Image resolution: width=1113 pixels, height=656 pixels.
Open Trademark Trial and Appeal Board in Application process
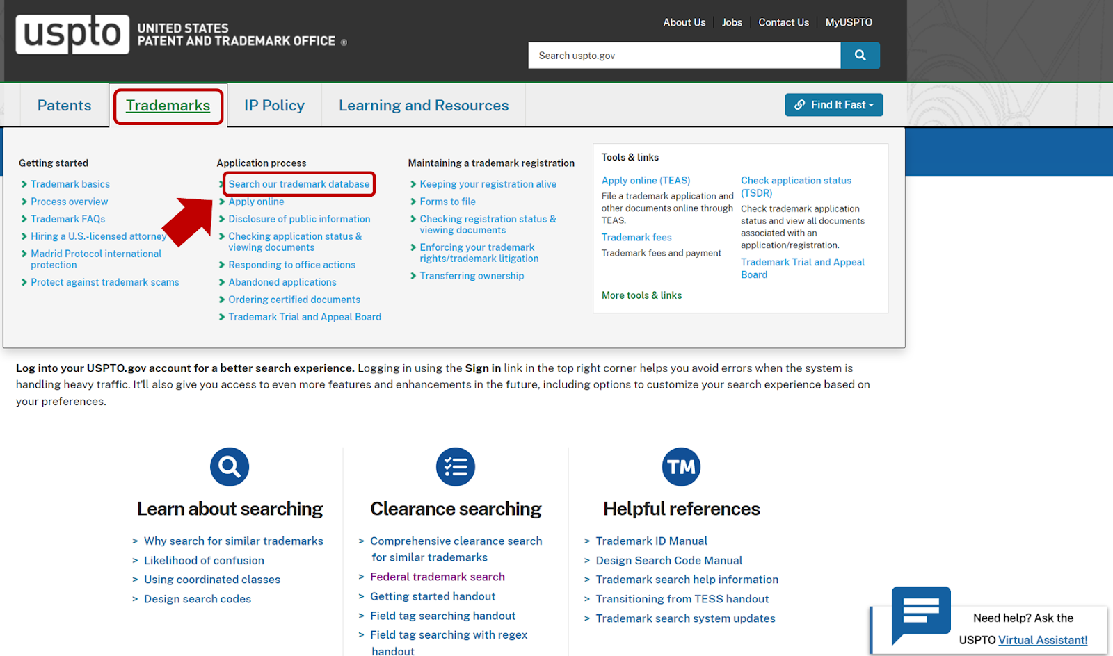(305, 317)
